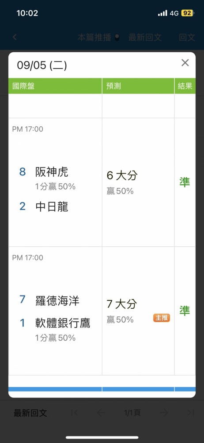Close the 09/05 prediction popup
Screen dimensions: 204x443
point(185,63)
